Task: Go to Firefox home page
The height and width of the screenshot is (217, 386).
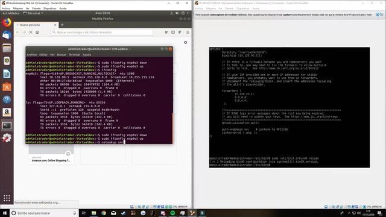Action: tap(37, 32)
